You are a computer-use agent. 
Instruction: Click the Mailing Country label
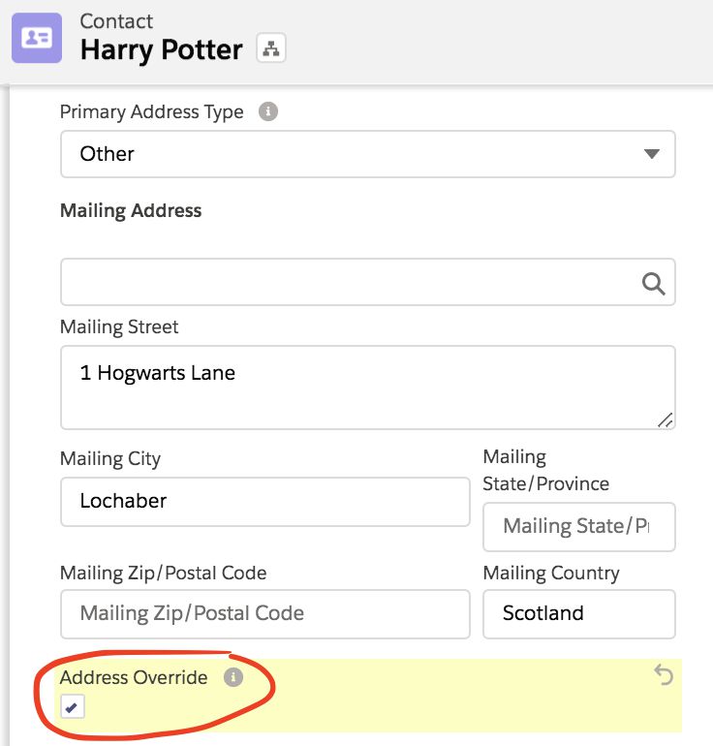coord(551,573)
